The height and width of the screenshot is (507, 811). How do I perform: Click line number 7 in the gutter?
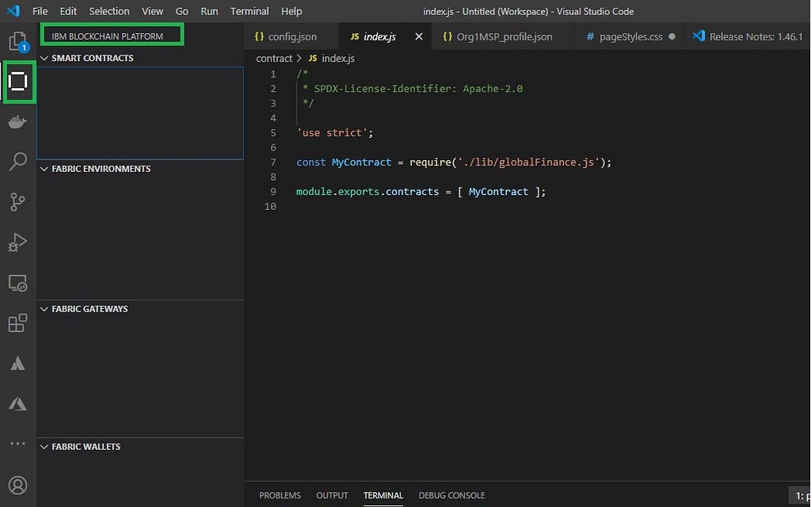tap(272, 162)
